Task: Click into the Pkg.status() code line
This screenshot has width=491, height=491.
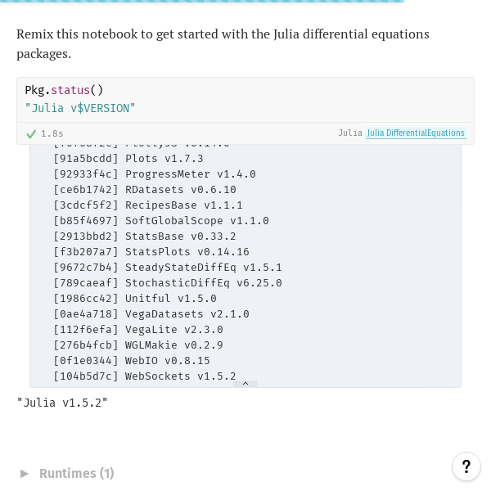Action: click(65, 90)
